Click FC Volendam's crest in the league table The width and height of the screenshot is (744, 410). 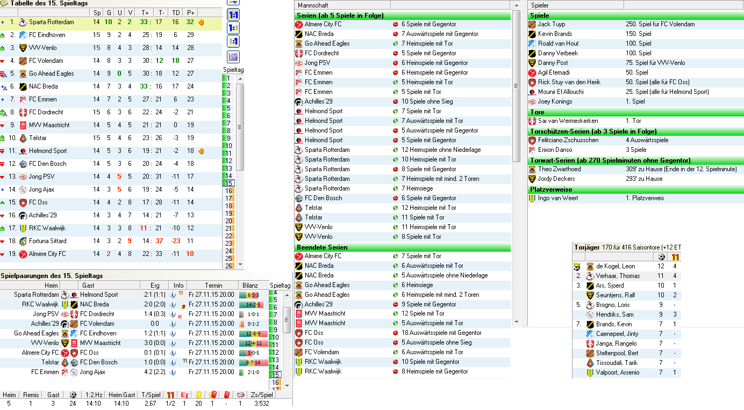point(23,61)
